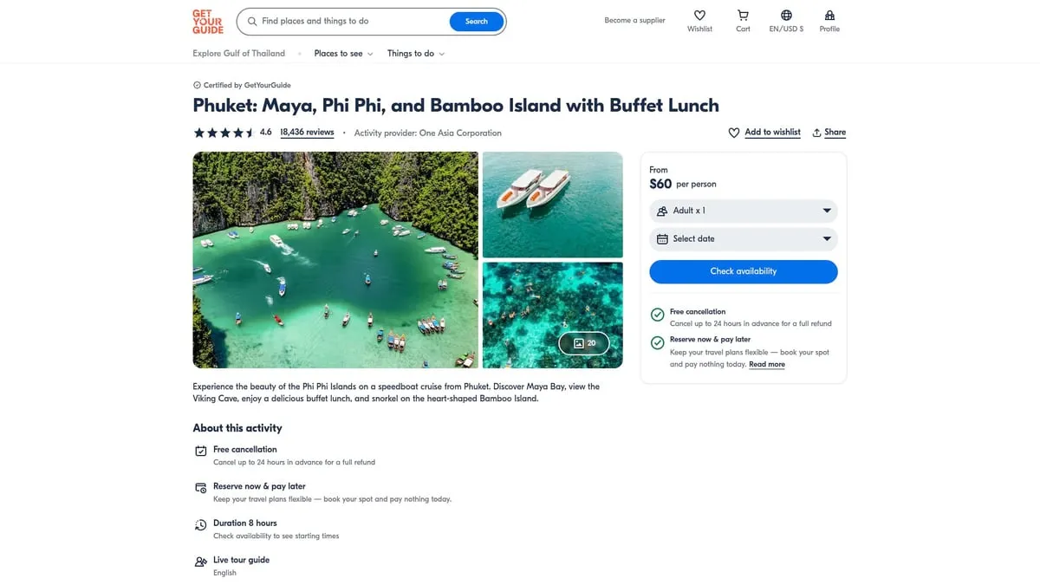Image resolution: width=1040 pixels, height=585 pixels.
Task: Click the Free cancellation checkmark badge
Action: tap(657, 315)
